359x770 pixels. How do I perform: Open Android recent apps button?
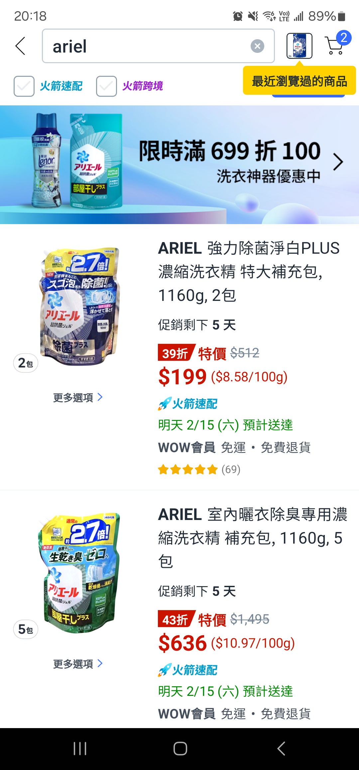click(80, 749)
